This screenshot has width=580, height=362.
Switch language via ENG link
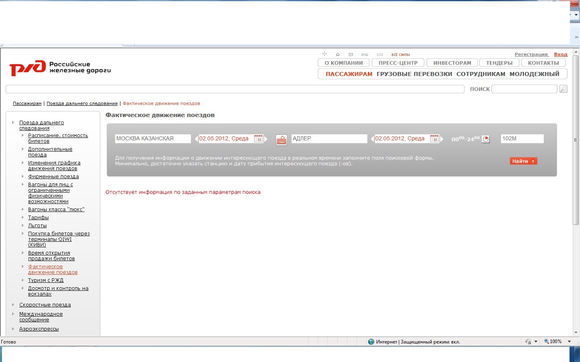click(365, 55)
